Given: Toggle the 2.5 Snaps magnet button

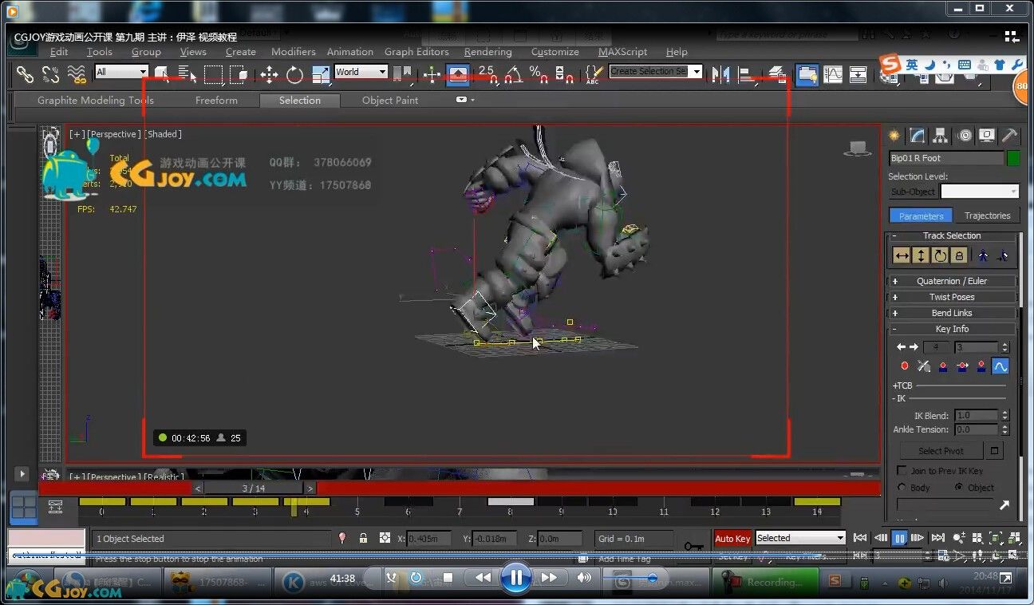Looking at the screenshot, I should pos(487,74).
